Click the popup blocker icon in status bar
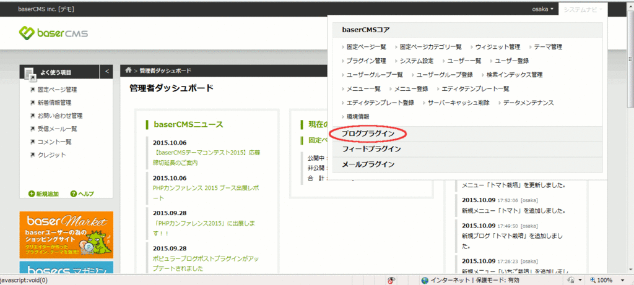634x285 pixels. click(391, 280)
